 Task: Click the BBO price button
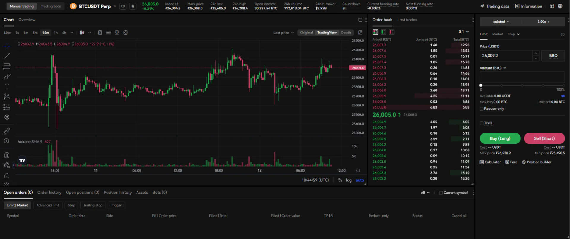click(x=553, y=56)
